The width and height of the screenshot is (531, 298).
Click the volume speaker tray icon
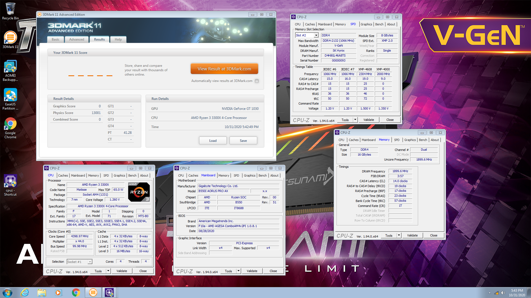tap(503, 293)
